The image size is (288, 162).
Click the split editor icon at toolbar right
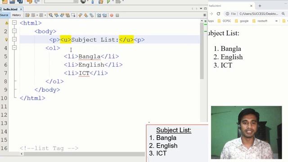205,15
